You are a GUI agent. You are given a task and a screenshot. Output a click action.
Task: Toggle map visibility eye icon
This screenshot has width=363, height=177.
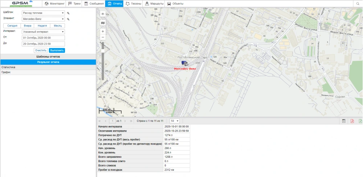pyautogui.click(x=103, y=14)
